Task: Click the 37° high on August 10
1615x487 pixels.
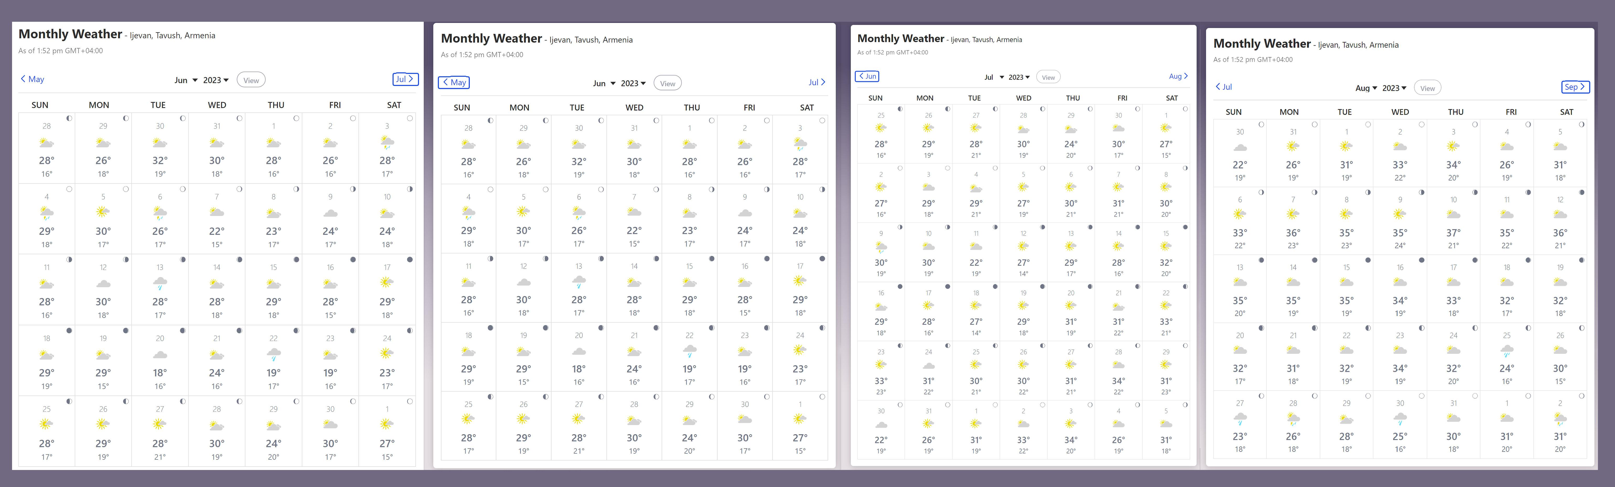Action: coord(1453,233)
